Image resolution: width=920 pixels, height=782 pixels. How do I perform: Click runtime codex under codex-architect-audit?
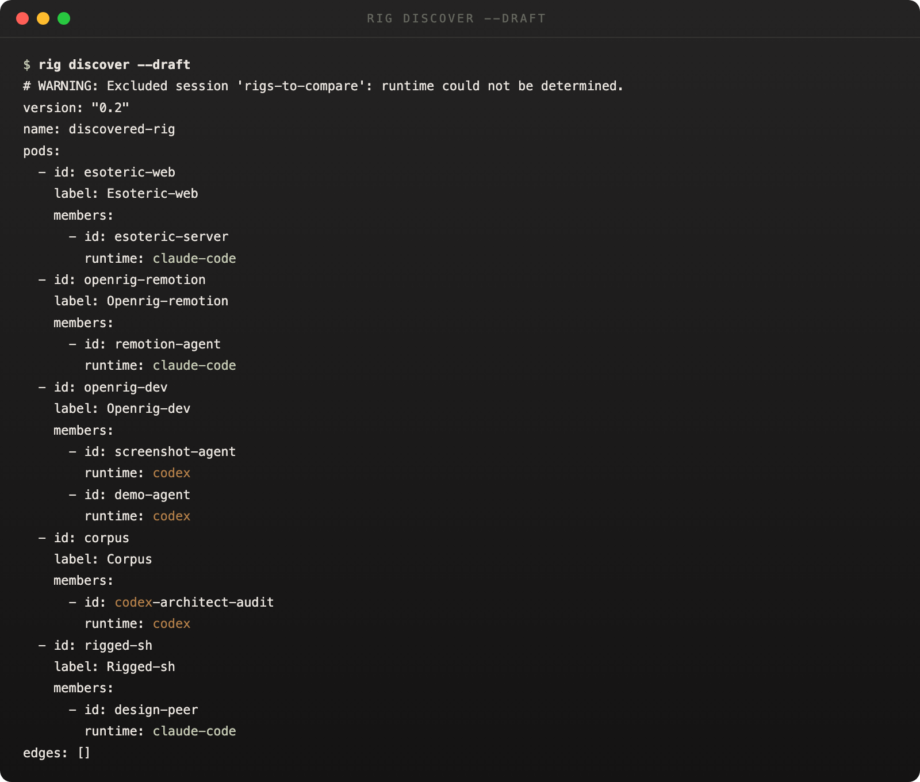[x=137, y=623]
